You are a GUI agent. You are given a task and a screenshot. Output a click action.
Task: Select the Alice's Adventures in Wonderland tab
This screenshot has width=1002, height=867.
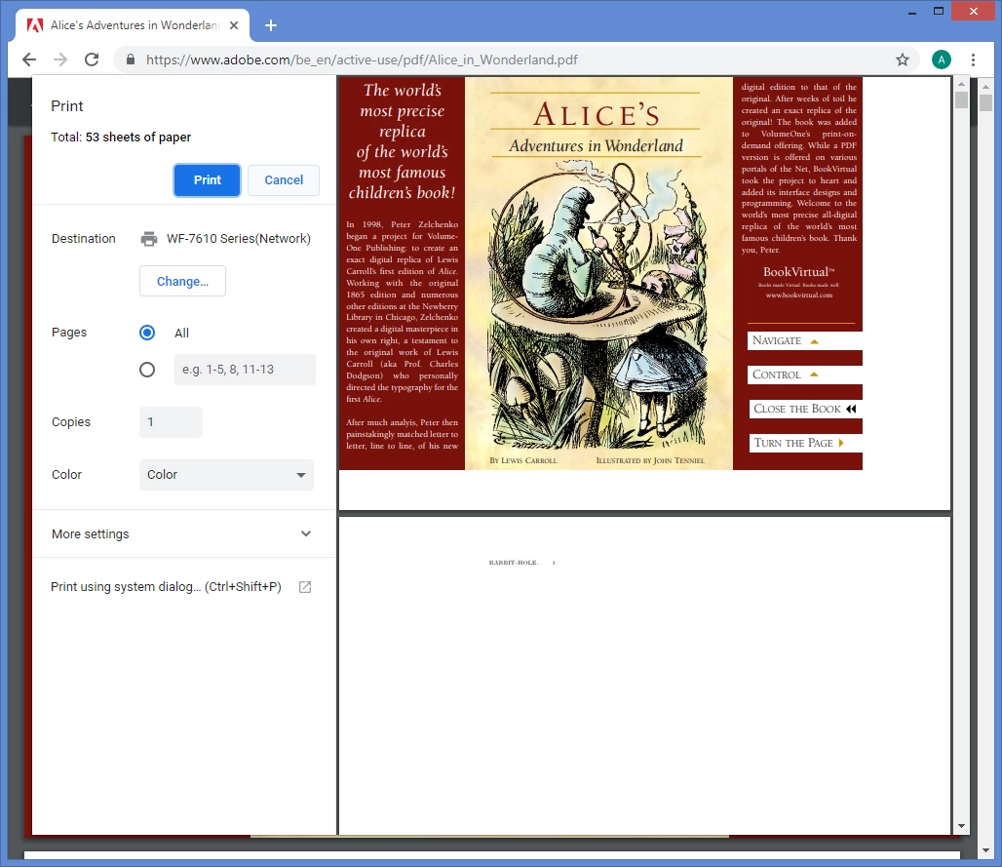pos(133,25)
